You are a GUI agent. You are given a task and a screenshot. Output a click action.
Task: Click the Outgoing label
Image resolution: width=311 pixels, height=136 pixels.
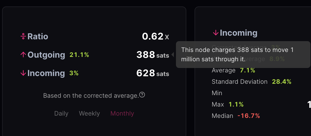(x=46, y=55)
